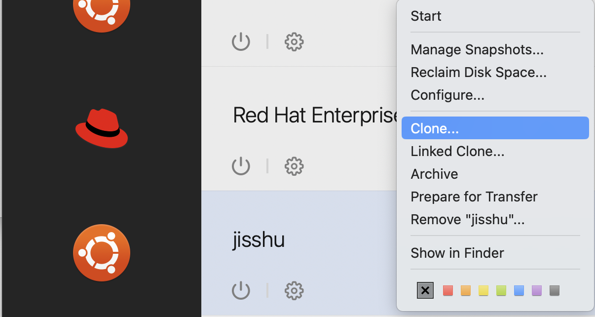
Task: Open the gear icon under Red Hat Enterprise
Action: tap(294, 166)
